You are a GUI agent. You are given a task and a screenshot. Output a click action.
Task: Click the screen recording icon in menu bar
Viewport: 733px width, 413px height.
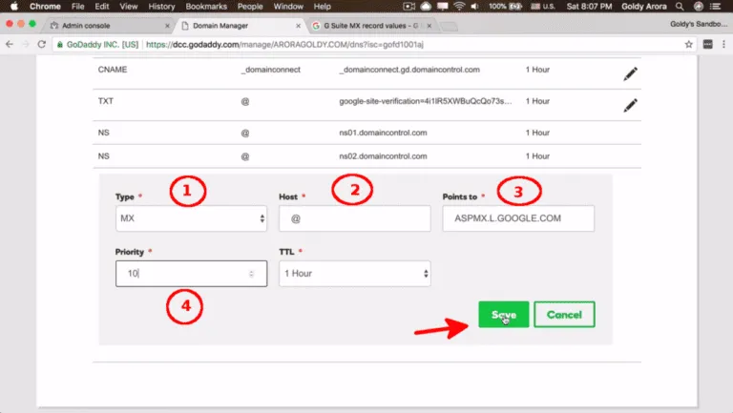coord(409,6)
